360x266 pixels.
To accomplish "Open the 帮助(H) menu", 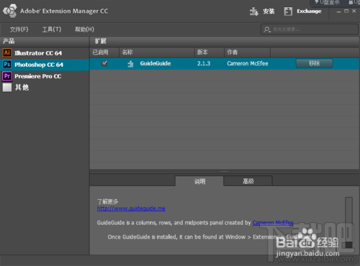I will (84, 29).
